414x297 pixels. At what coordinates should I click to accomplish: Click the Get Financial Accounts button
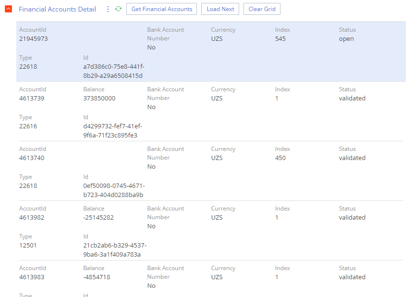click(161, 9)
